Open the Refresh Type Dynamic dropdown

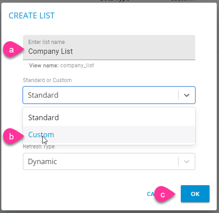109,161
